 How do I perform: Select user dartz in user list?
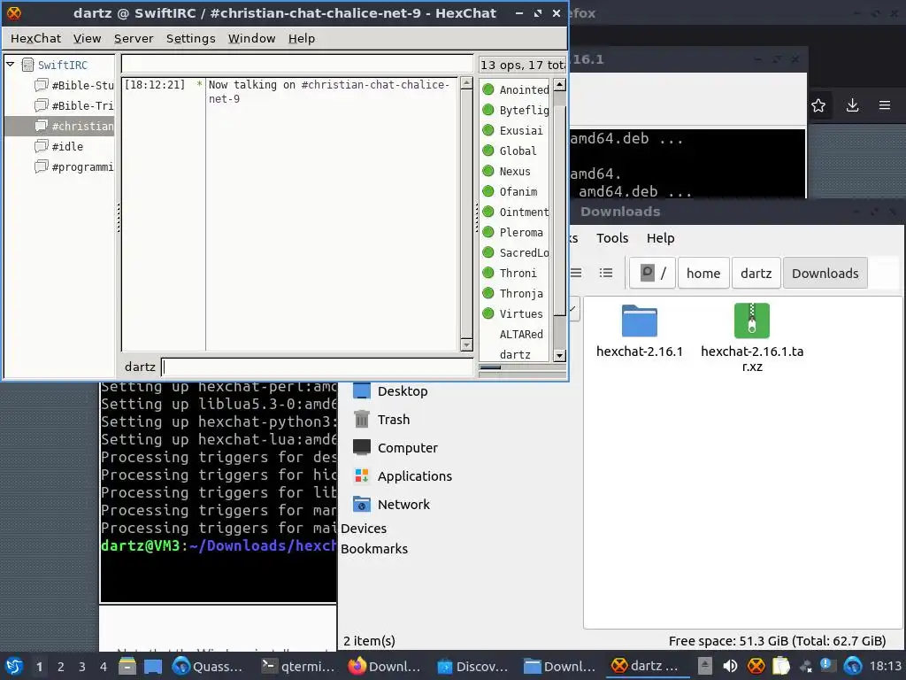(515, 354)
